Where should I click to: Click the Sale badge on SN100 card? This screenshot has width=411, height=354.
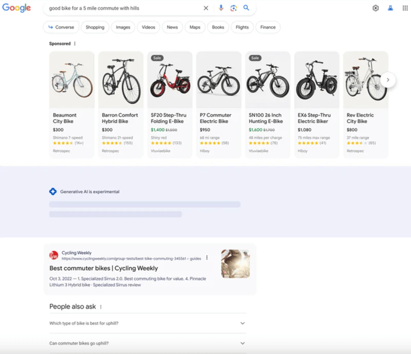tap(255, 58)
